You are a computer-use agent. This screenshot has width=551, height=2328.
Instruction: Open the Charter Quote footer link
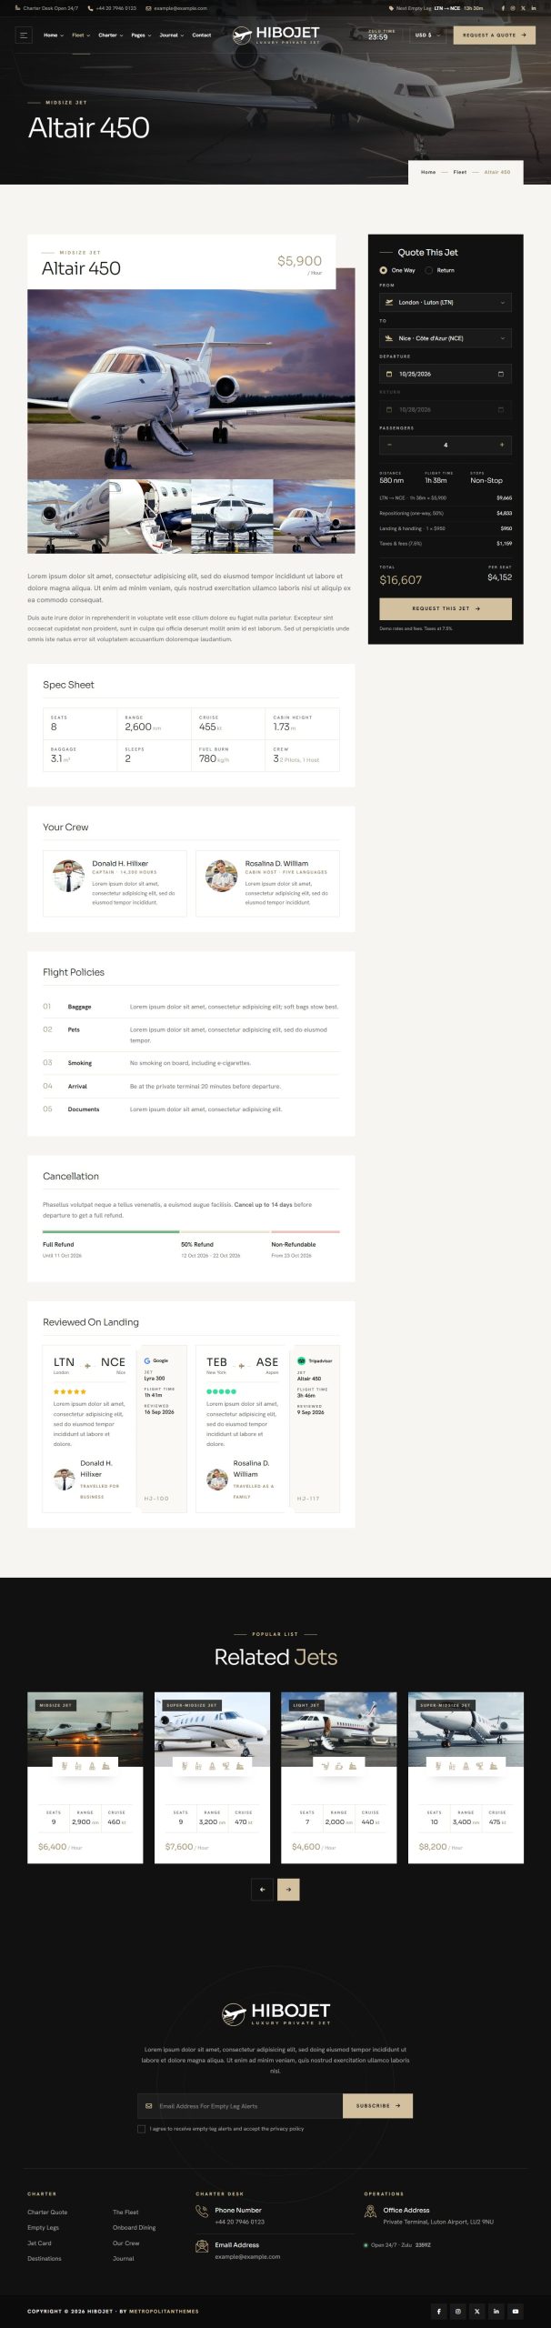47,2212
